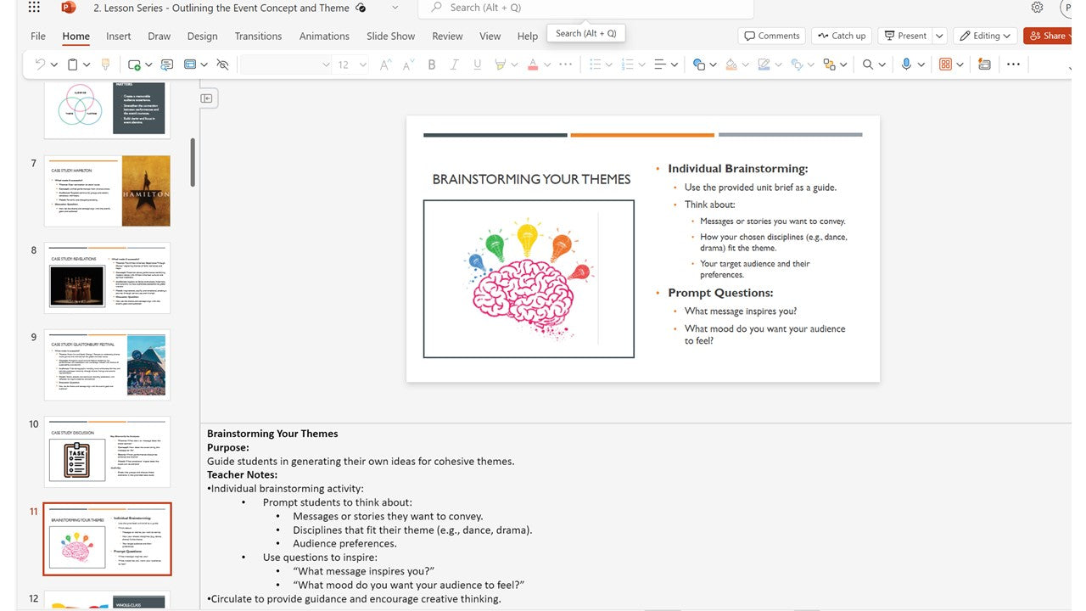Expand the font size dropdown
The width and height of the screenshot is (1086, 611).
click(363, 64)
